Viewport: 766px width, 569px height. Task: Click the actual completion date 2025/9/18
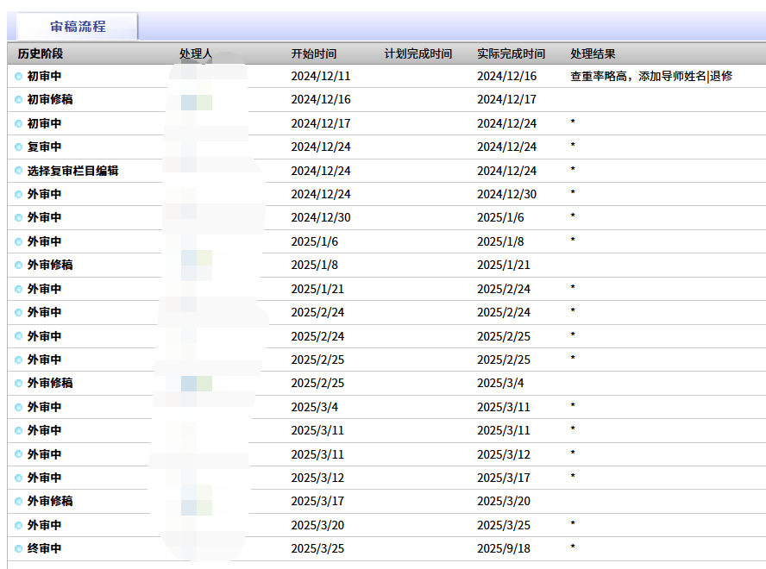point(504,548)
